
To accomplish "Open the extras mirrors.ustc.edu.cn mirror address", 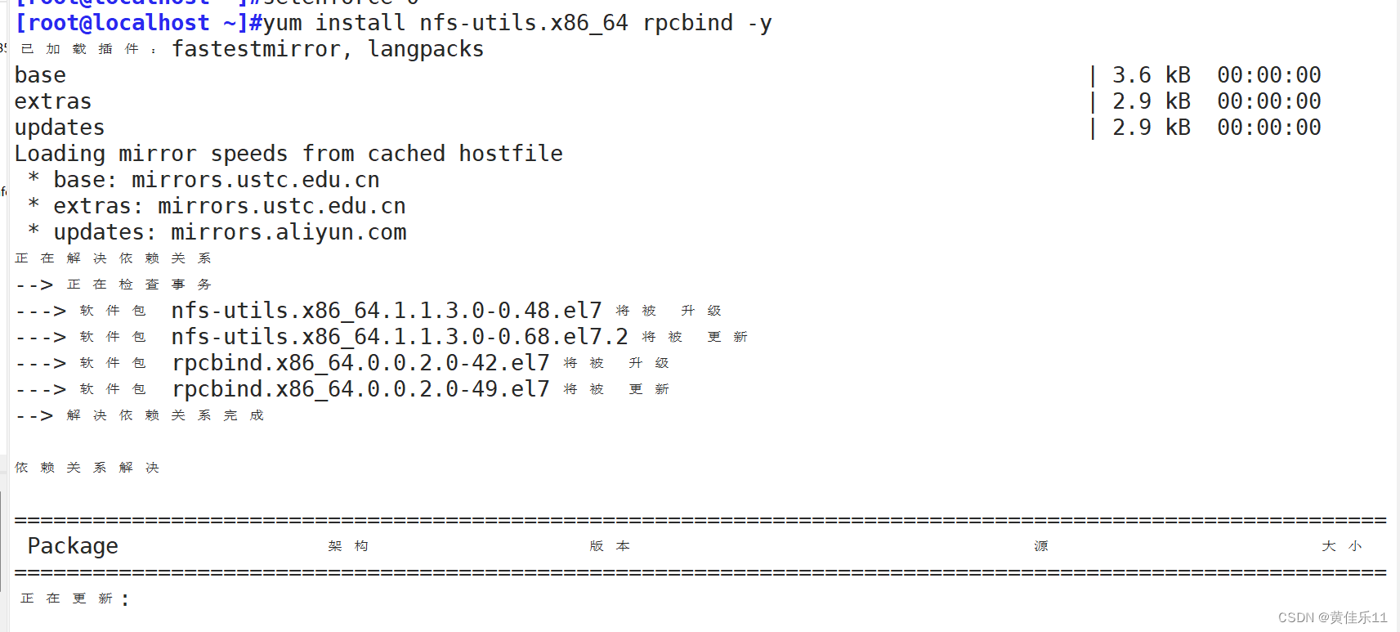I will (x=281, y=206).
